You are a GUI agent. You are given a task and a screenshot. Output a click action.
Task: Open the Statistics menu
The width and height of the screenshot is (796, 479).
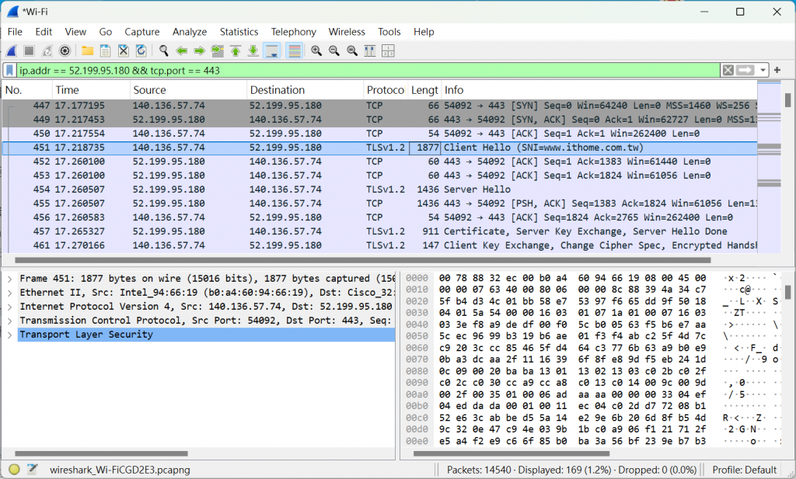[x=239, y=31]
